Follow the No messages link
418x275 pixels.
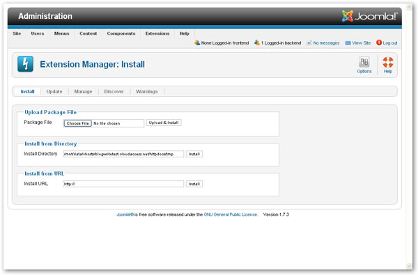326,43
